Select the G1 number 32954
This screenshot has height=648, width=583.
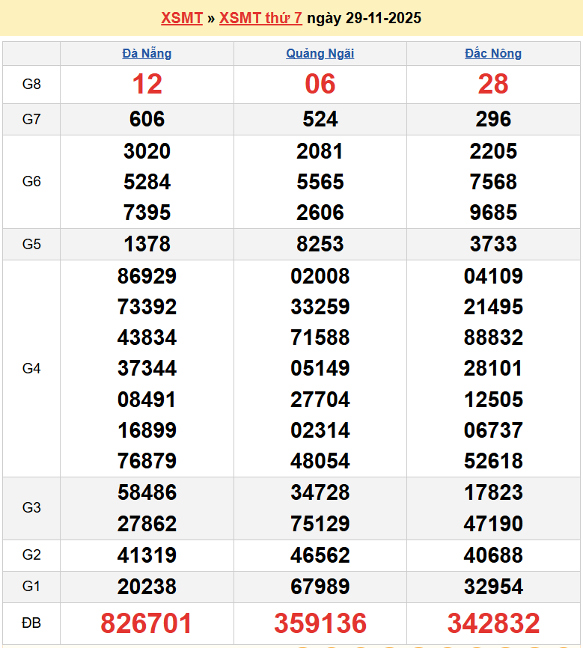point(493,587)
